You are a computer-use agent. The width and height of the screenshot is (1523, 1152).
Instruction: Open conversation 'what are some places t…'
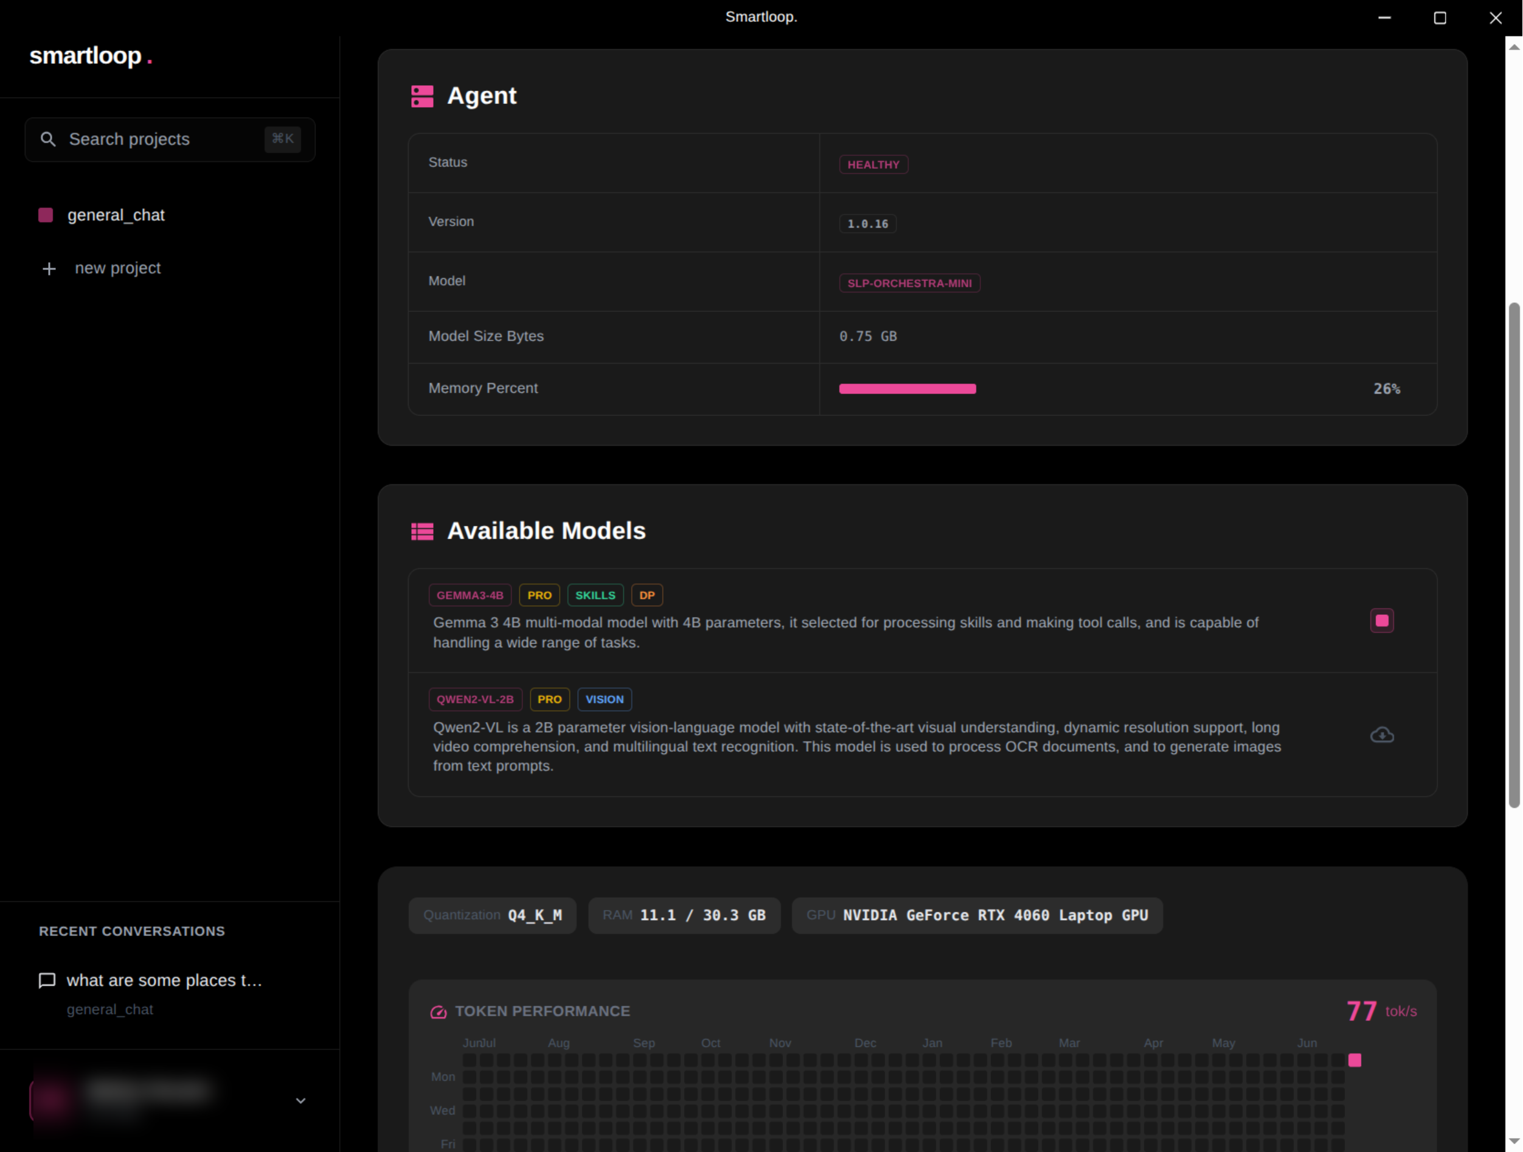pyautogui.click(x=164, y=980)
